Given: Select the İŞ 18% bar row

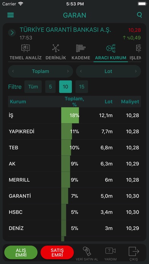Looking at the screenshot, I should (x=74, y=115).
